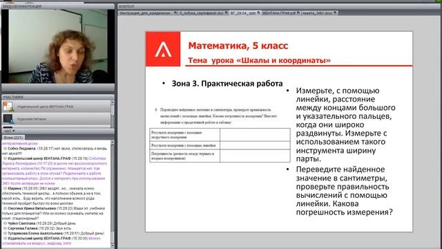Click the ВИДЕОКОНФЕРЕНЦИЯ panel header
This screenshot has height=249, width=442.
[58, 6]
